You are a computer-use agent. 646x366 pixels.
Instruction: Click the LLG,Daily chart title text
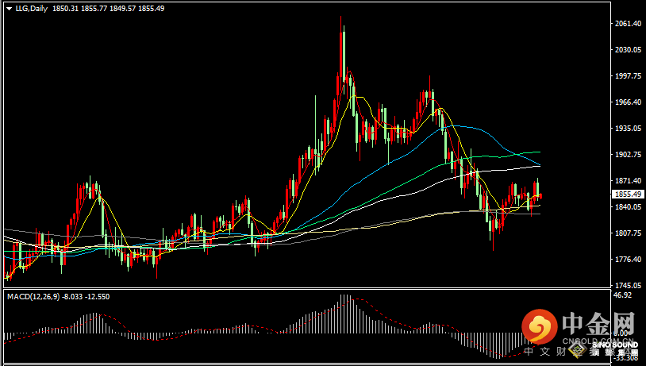point(32,8)
